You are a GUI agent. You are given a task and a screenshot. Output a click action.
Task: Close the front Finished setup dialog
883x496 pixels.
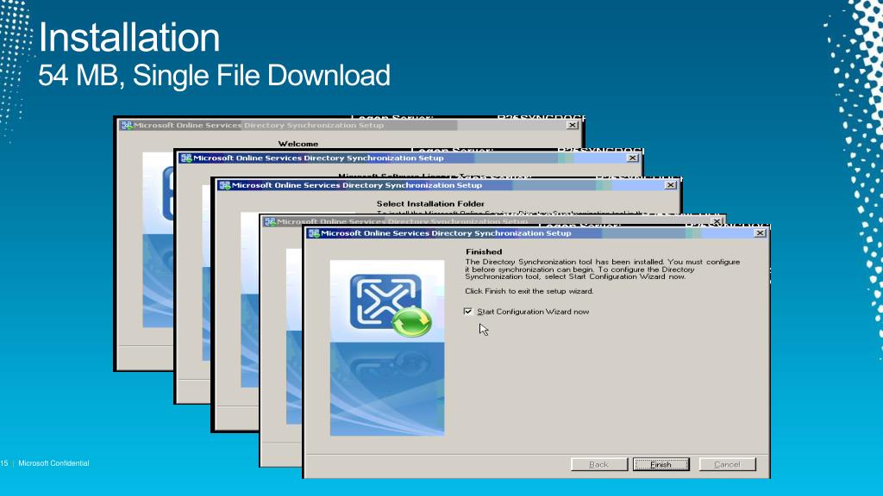[760, 233]
